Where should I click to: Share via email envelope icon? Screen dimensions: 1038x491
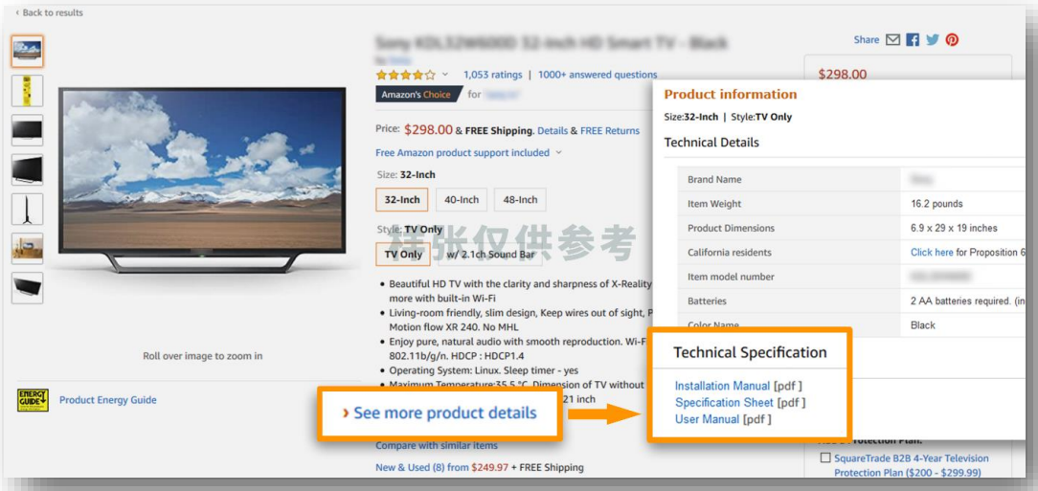click(x=892, y=40)
